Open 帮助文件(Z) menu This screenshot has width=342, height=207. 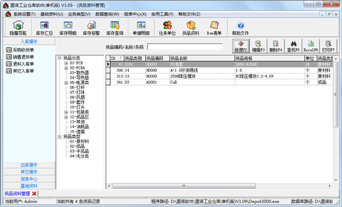[x=189, y=14]
